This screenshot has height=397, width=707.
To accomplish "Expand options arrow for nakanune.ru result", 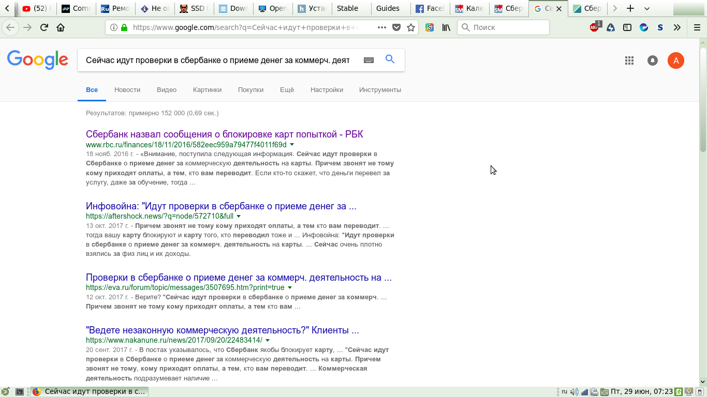I will [268, 340].
